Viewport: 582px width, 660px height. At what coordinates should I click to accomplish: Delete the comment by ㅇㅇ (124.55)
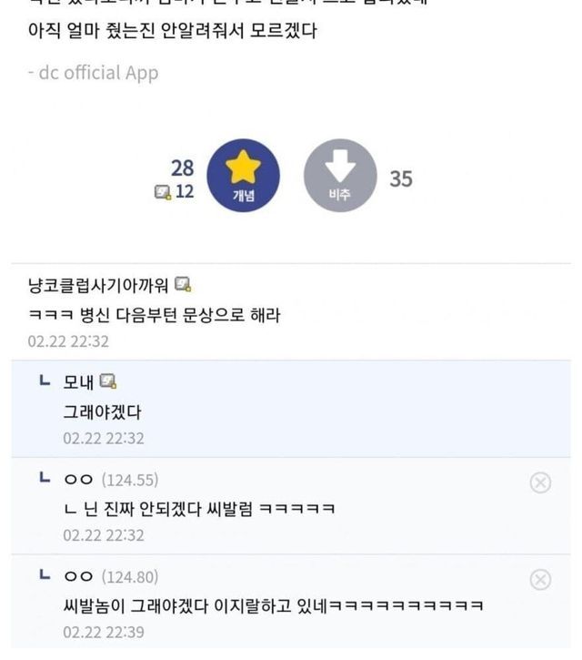coord(540,482)
